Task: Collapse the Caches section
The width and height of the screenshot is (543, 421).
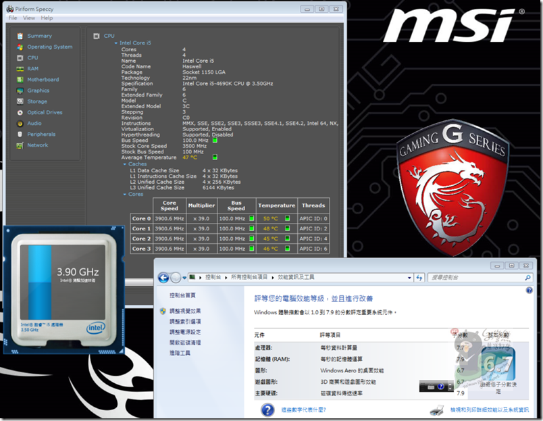Action: tap(125, 164)
